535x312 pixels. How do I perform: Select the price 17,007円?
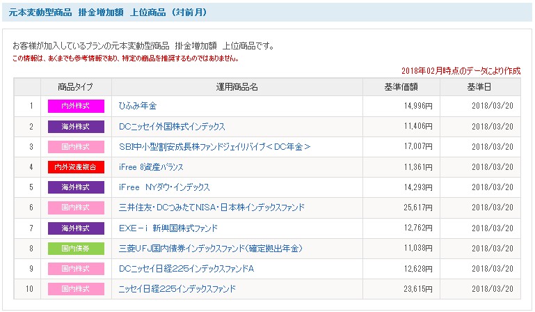tap(418, 147)
